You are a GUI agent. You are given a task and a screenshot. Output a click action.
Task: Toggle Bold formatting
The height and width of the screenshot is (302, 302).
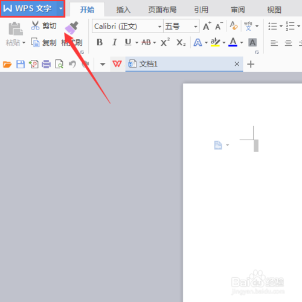(100, 42)
